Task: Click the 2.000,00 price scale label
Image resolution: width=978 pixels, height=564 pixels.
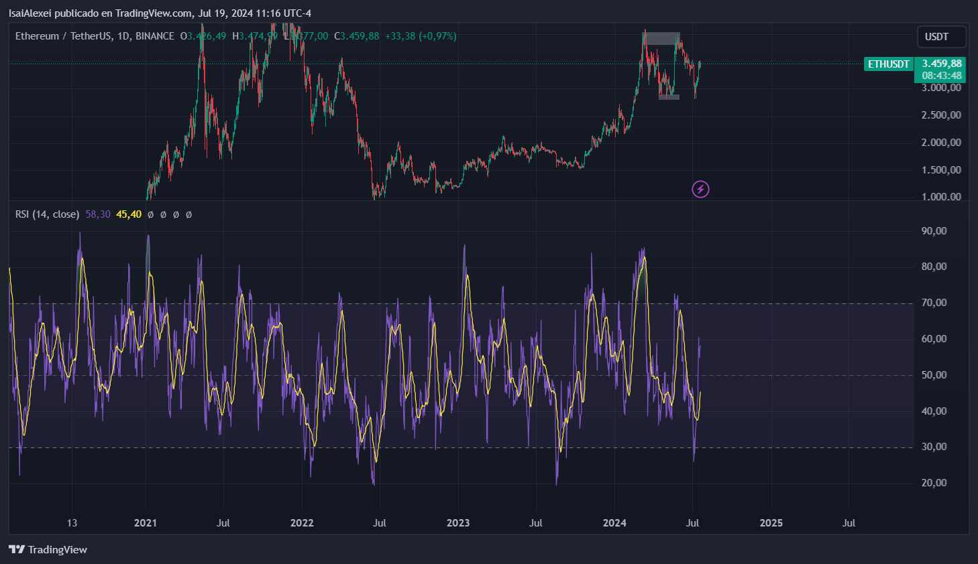Action: 941,143
